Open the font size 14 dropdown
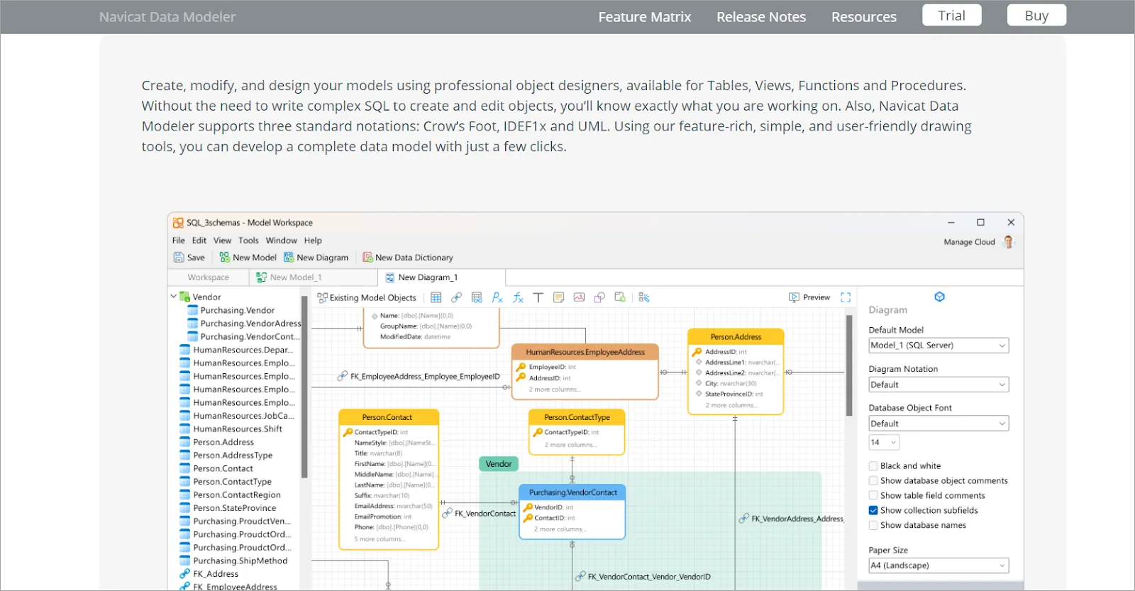 point(884,443)
